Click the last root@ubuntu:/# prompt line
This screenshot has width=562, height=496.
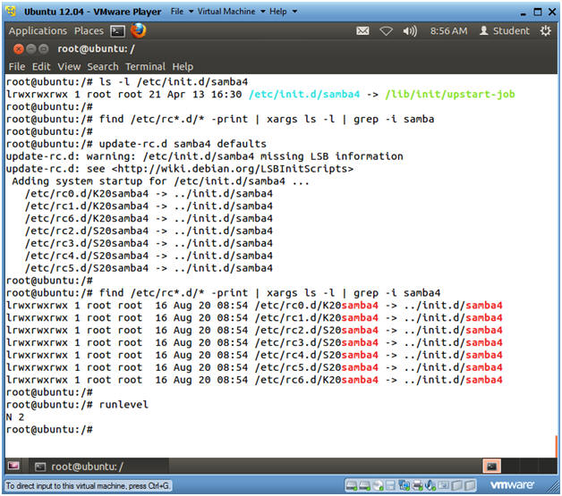pos(49,430)
